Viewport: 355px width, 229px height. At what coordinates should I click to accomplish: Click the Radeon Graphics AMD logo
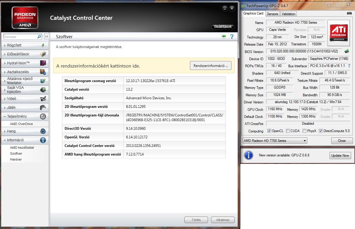25,18
